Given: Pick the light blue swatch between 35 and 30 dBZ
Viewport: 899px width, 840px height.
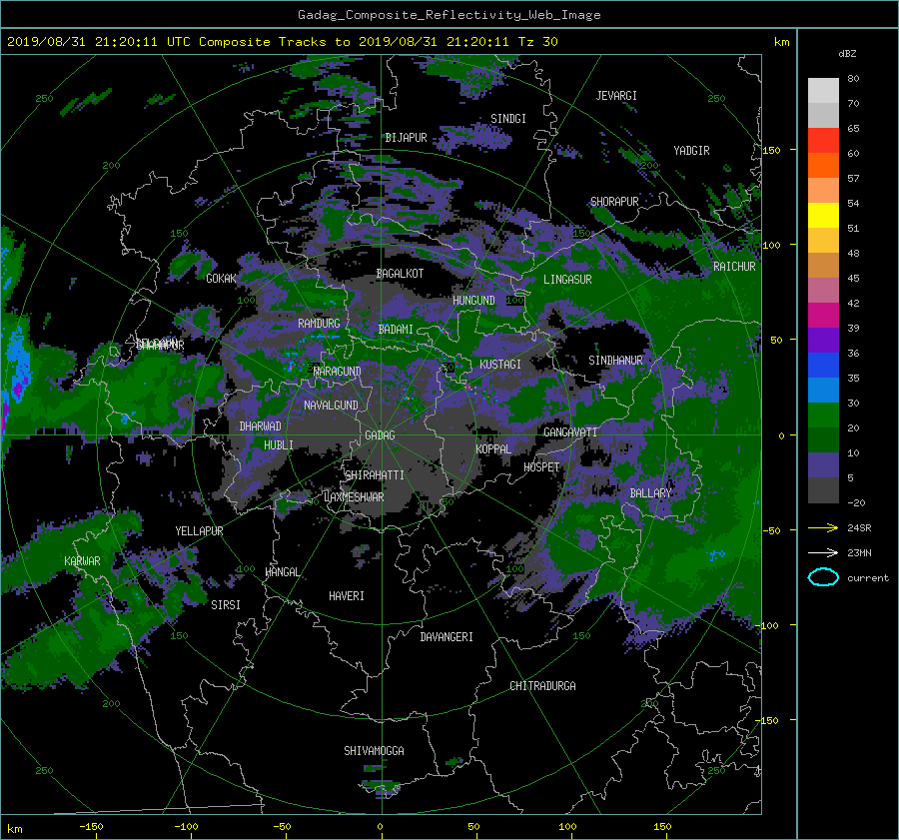Looking at the screenshot, I should (823, 391).
